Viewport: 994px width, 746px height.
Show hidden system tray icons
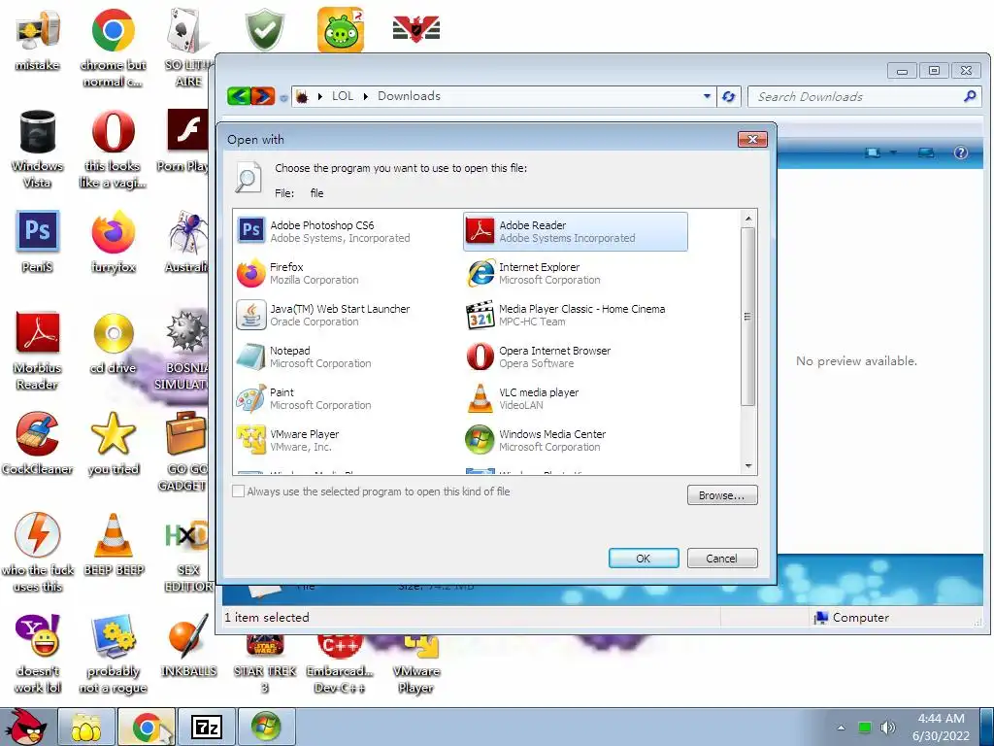(x=842, y=727)
